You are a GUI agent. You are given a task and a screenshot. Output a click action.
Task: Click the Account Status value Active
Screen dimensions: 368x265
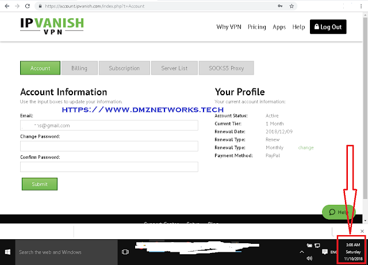click(272, 116)
